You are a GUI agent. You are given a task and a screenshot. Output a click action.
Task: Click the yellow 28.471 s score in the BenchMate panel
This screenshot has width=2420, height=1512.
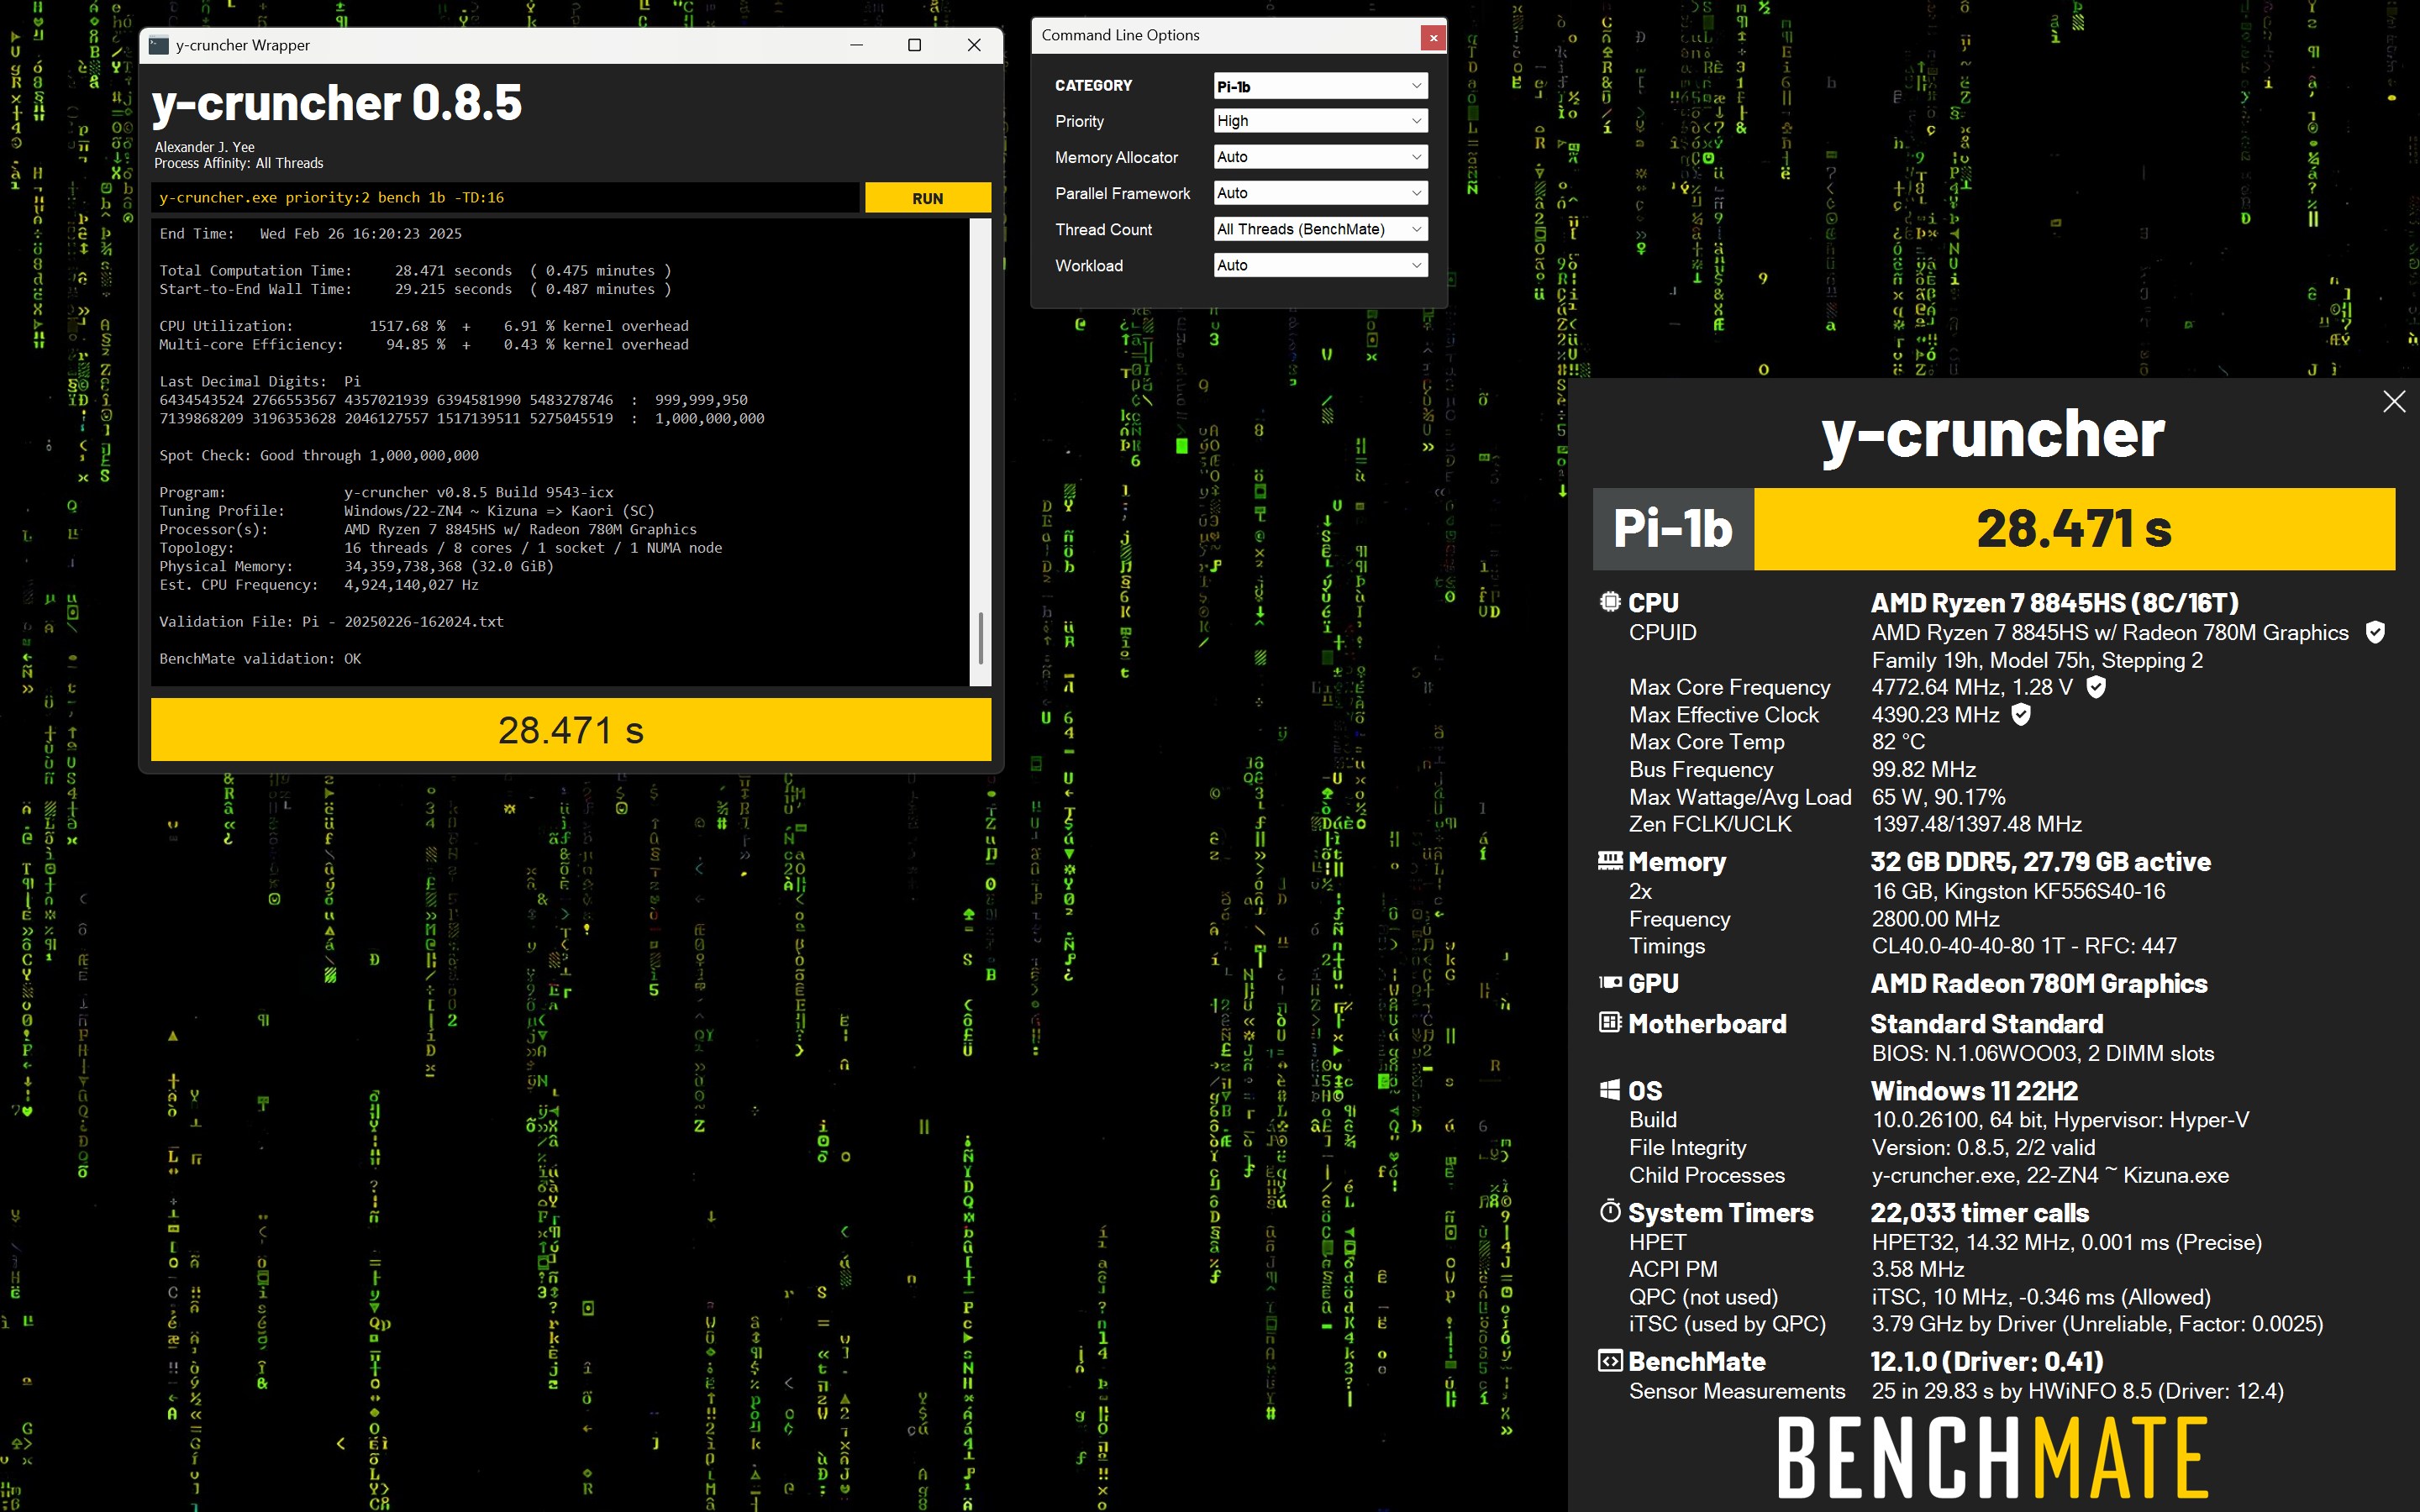pos(2074,529)
